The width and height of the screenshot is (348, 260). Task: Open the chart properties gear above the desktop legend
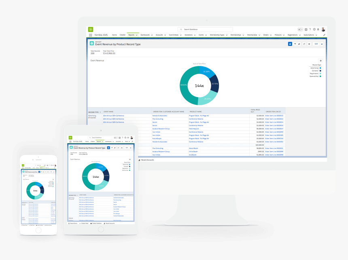click(320, 61)
